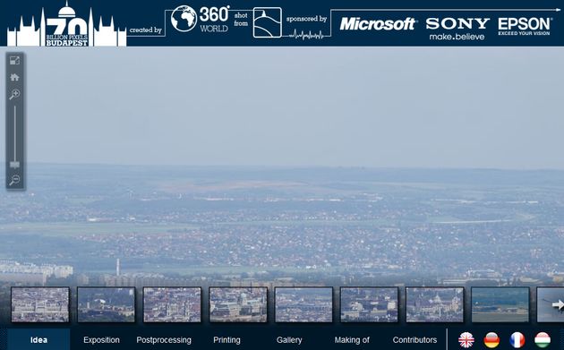
Task: Zoom out with magnifier minus icon
Action: click(14, 180)
